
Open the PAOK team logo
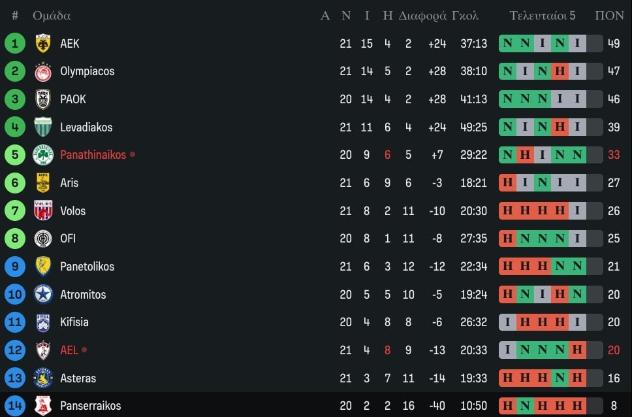tap(43, 99)
